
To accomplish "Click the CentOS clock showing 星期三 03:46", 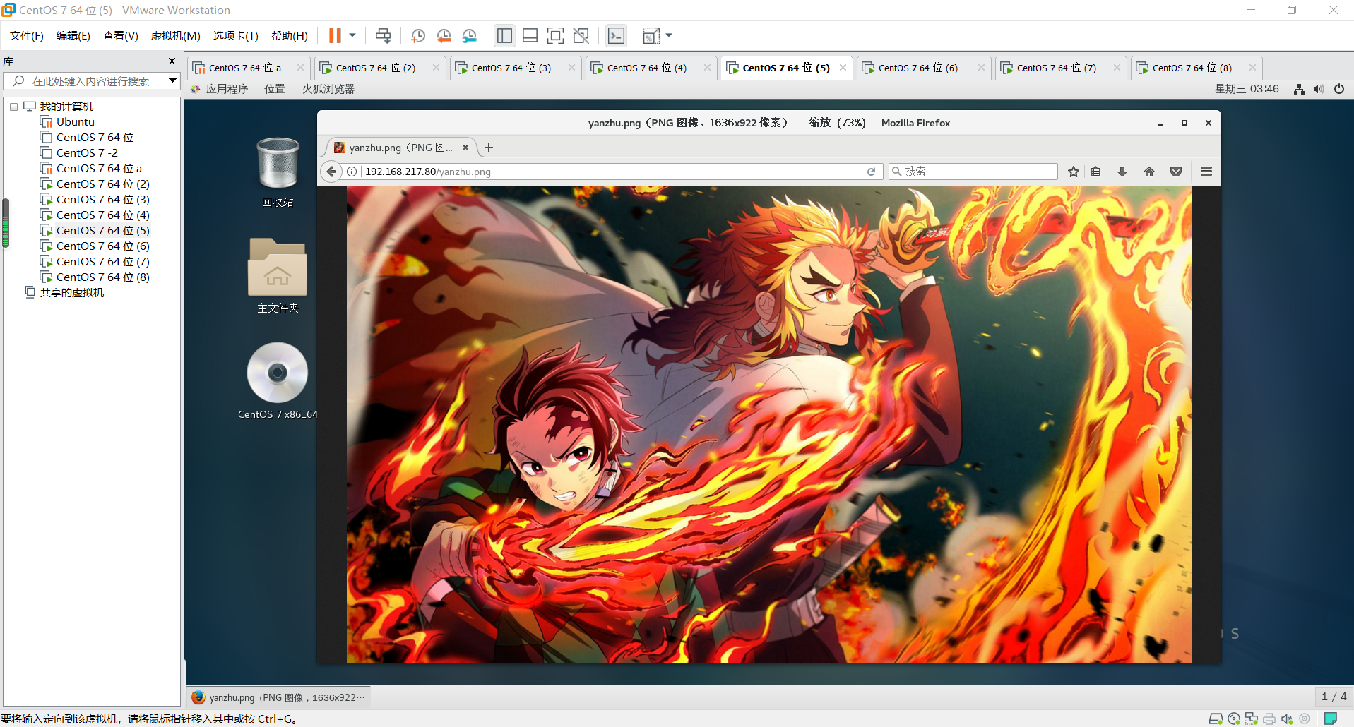I will (1247, 89).
